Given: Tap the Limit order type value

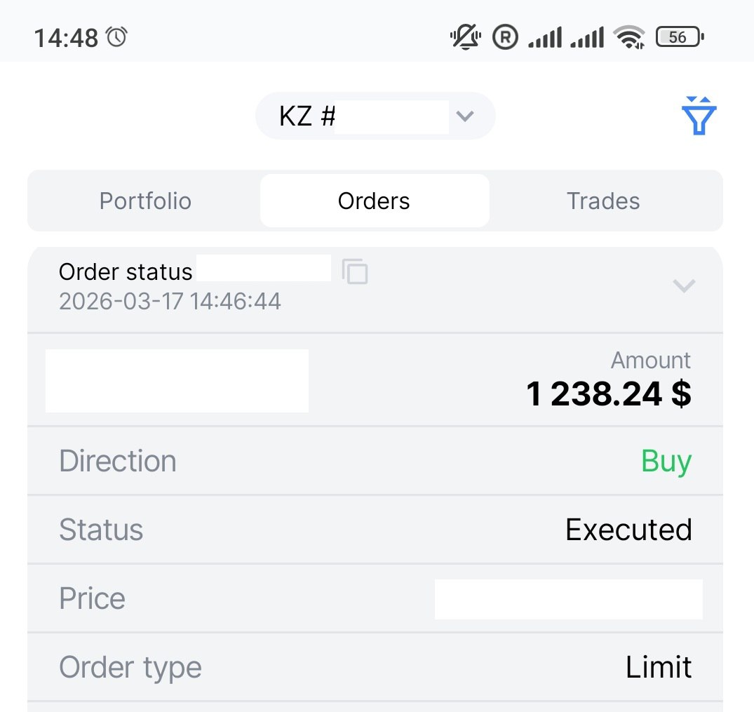Looking at the screenshot, I should [659, 667].
